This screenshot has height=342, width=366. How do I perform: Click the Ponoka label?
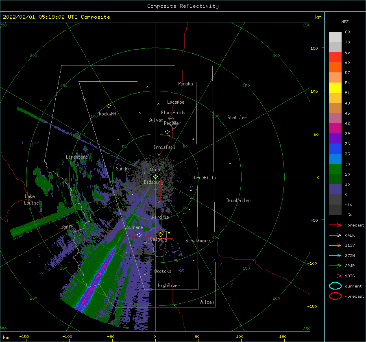185,84
